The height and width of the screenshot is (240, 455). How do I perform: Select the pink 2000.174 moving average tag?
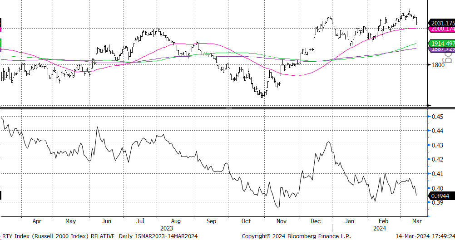[x=442, y=29]
